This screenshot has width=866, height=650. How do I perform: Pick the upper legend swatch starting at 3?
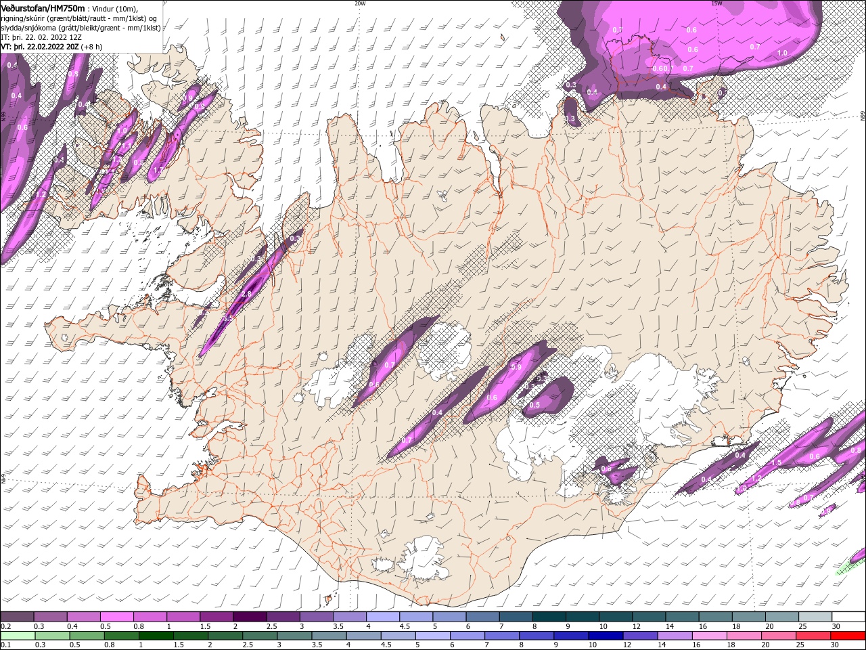(316, 617)
